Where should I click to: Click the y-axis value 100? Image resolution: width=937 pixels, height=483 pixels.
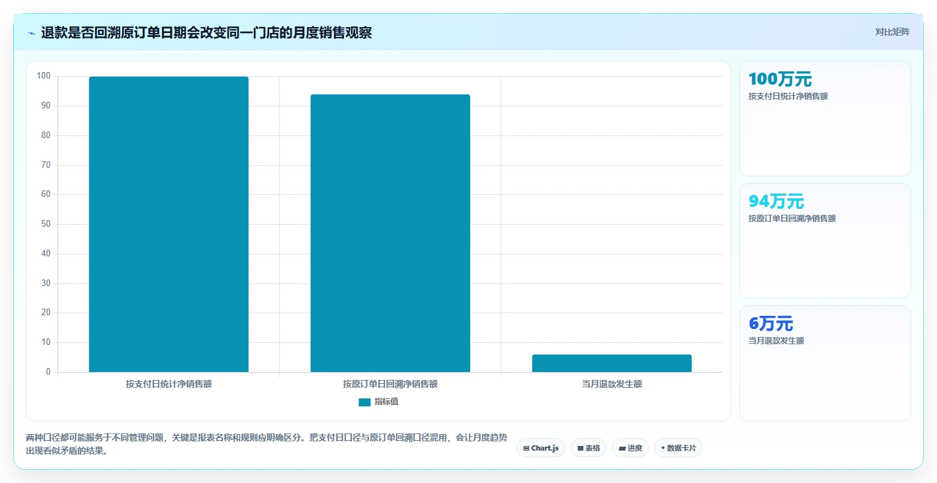(44, 76)
